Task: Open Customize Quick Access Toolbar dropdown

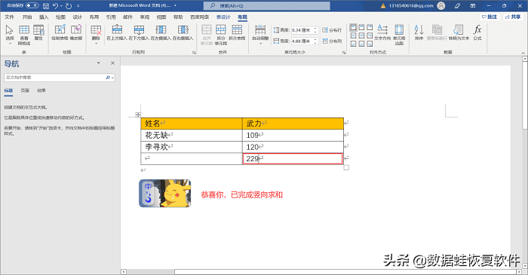Action: (x=78, y=6)
